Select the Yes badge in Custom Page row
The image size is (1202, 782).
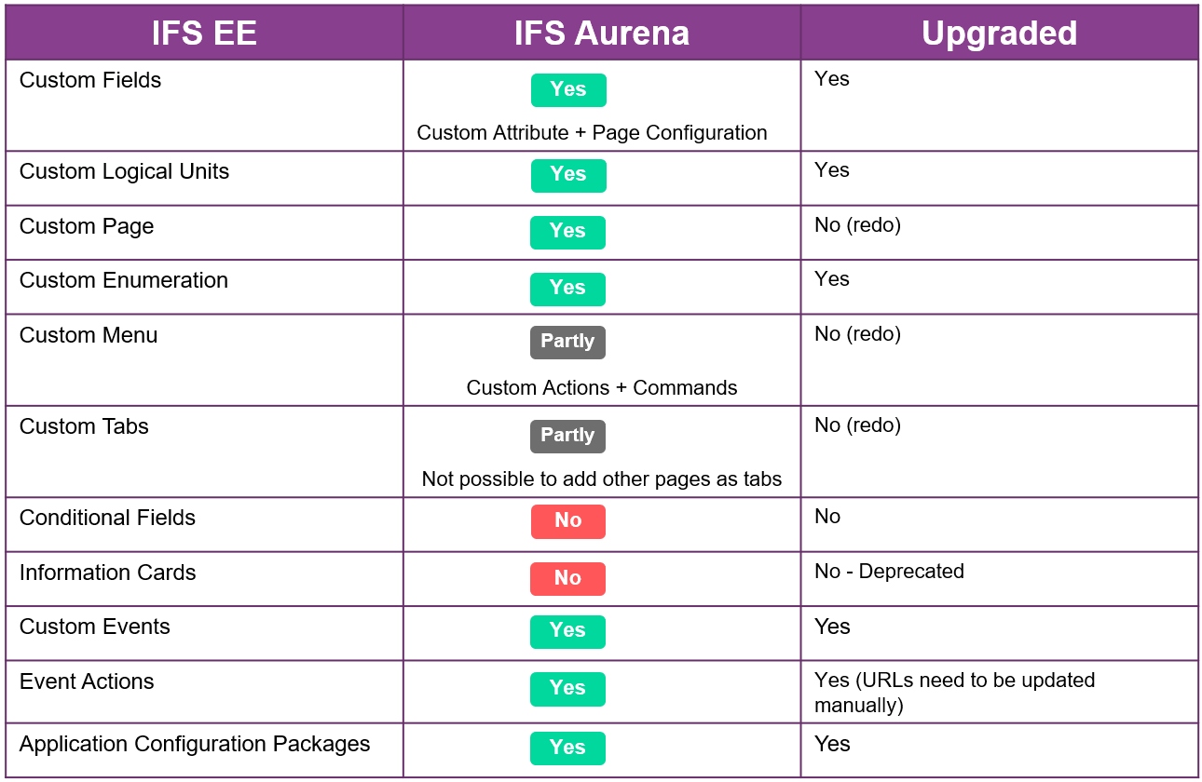(567, 232)
